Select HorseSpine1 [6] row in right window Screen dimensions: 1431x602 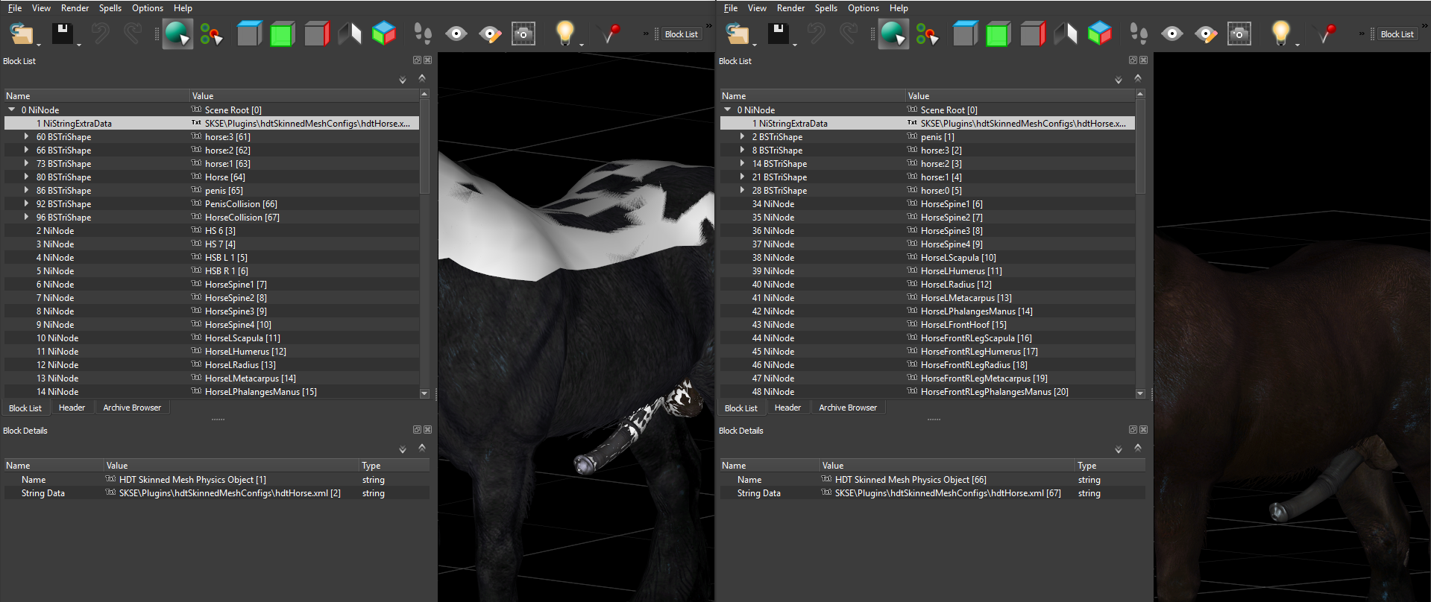click(x=928, y=203)
